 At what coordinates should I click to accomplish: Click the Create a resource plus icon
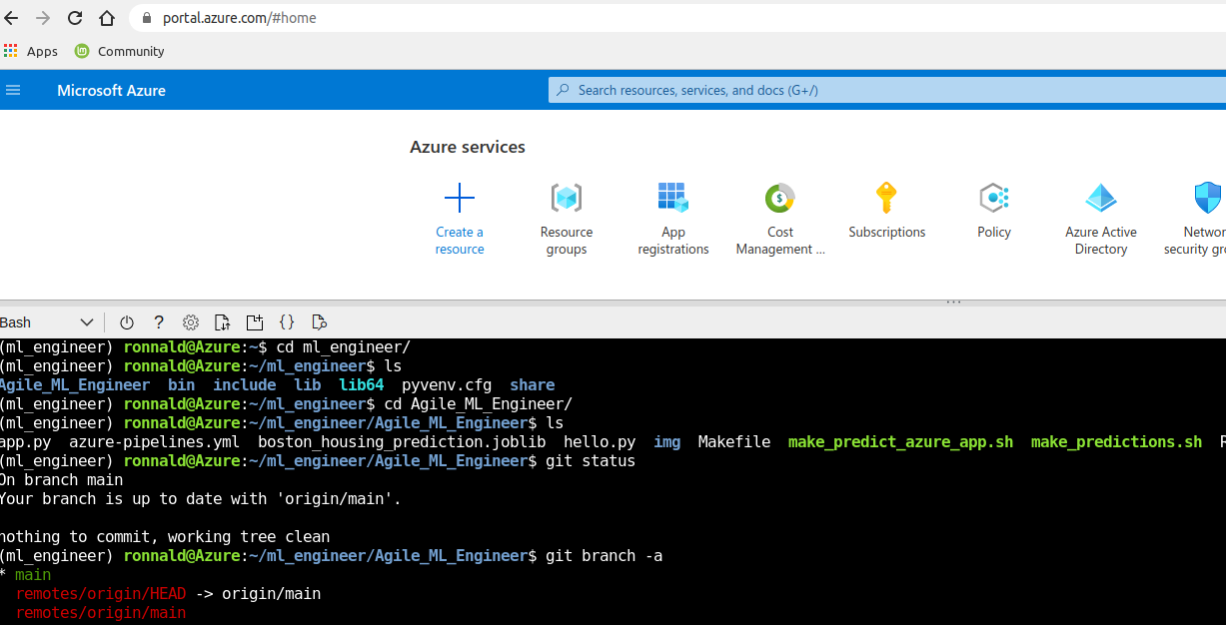tap(460, 198)
